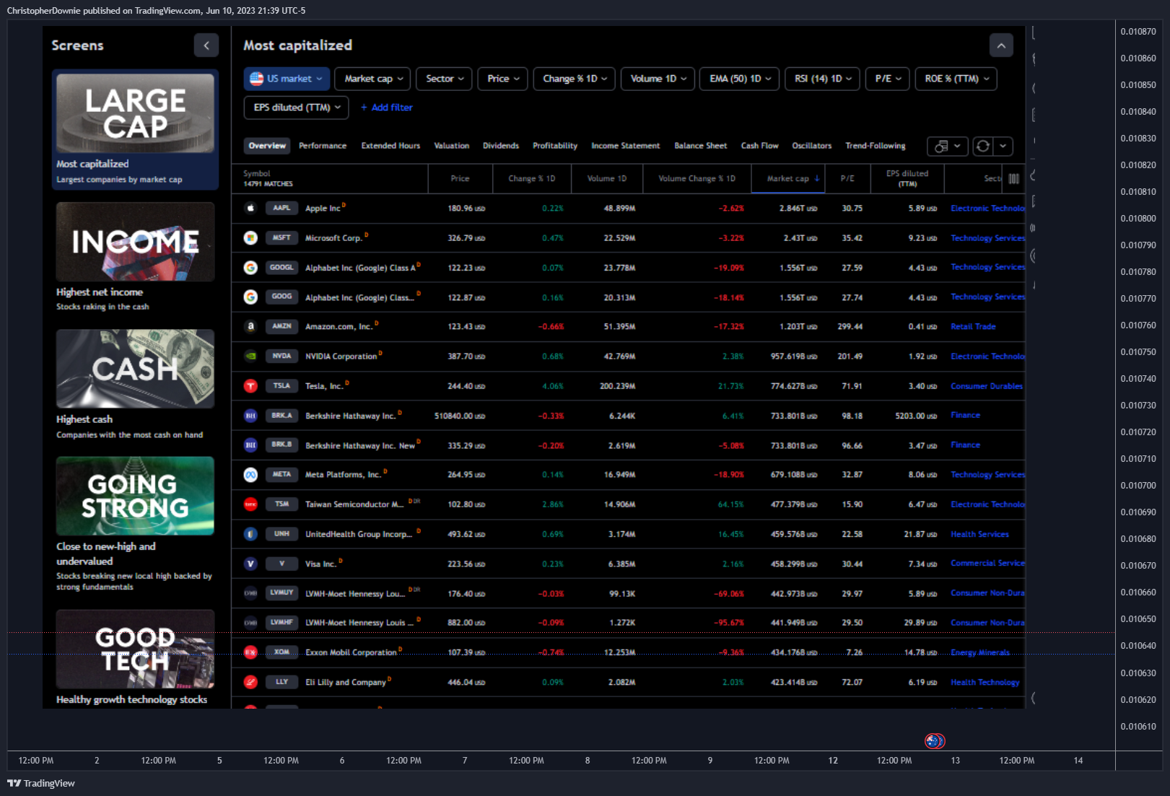Select the Cash screen thumbnail
The height and width of the screenshot is (796, 1170).
point(136,369)
